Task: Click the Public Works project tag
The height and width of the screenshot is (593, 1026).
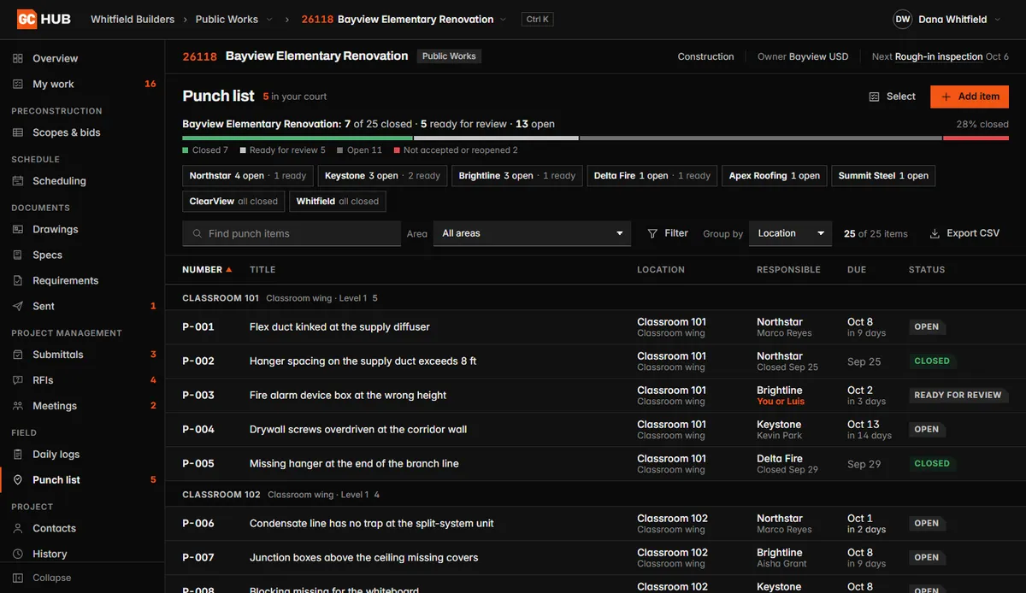Action: pyautogui.click(x=449, y=56)
